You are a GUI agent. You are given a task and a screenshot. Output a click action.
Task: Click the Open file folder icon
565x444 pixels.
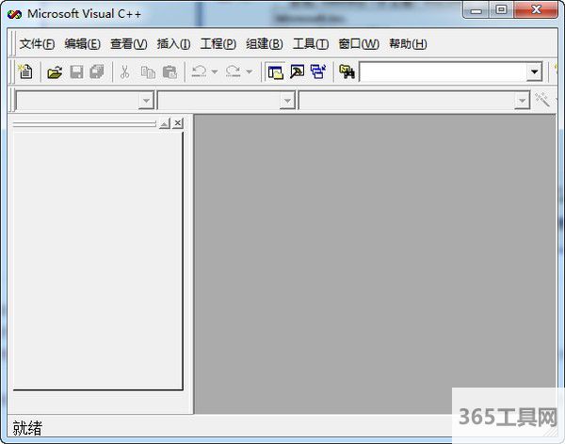55,72
